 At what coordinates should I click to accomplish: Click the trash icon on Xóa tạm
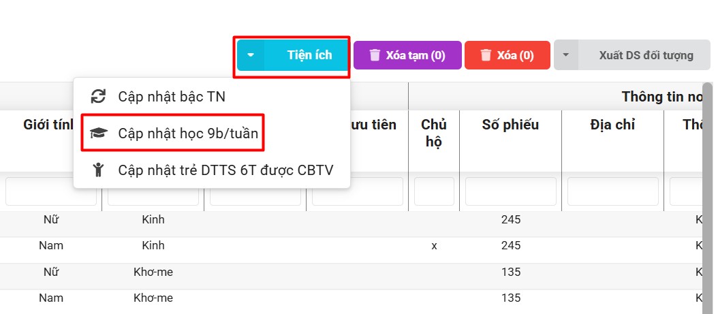click(375, 55)
